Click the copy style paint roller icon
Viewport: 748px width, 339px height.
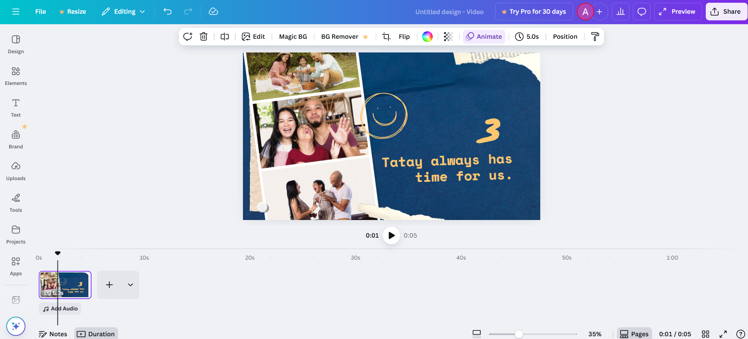(595, 36)
